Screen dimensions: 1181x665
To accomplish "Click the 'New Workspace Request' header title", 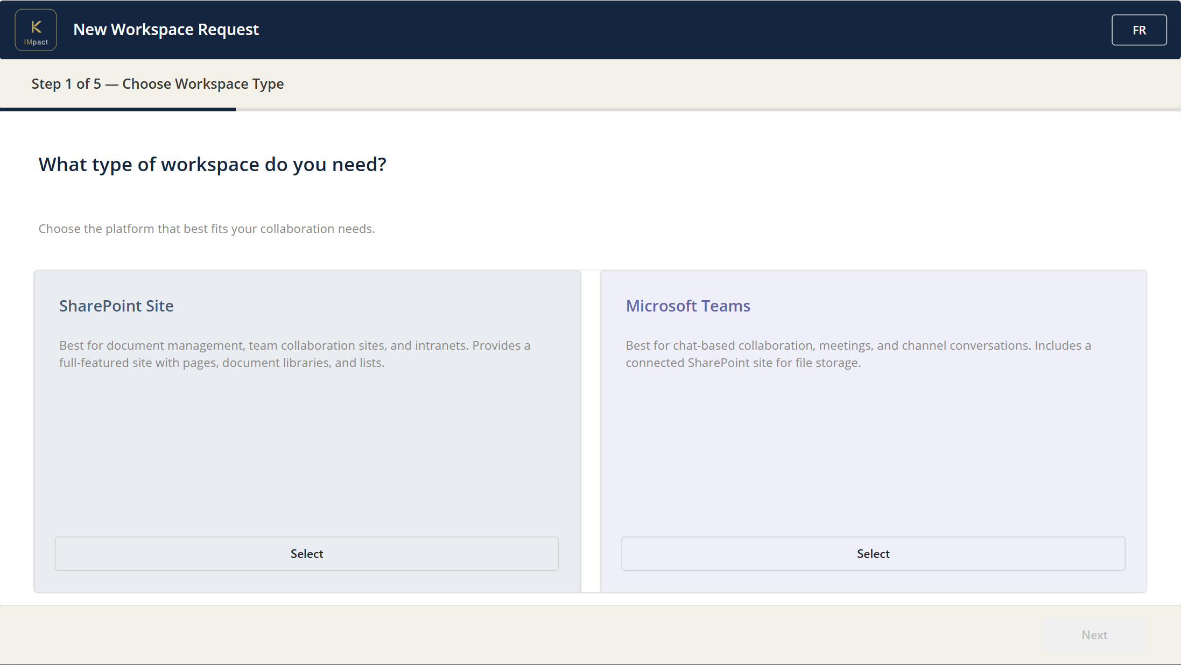I will coord(166,30).
